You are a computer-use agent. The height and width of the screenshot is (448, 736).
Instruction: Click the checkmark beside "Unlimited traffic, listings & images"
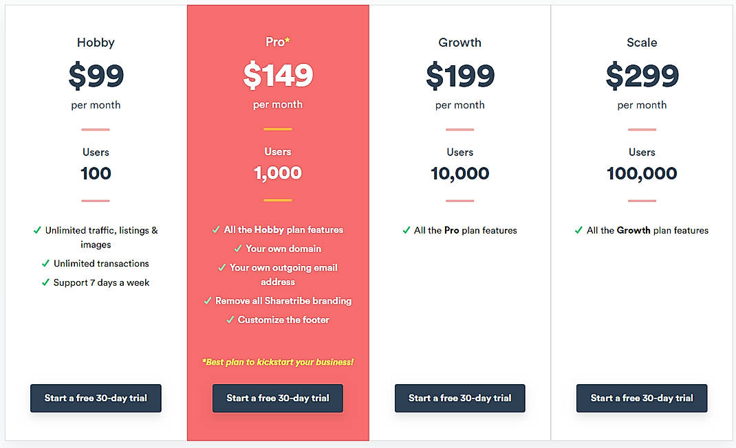pyautogui.click(x=37, y=230)
